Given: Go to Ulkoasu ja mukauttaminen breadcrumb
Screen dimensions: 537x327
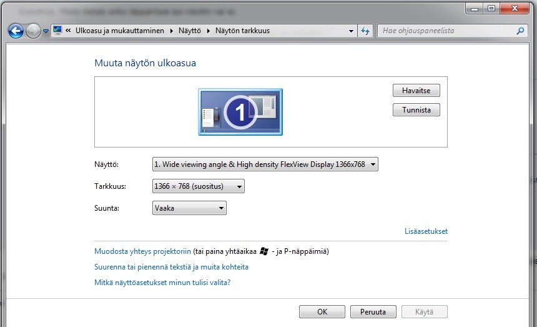Looking at the screenshot, I should pos(120,31).
